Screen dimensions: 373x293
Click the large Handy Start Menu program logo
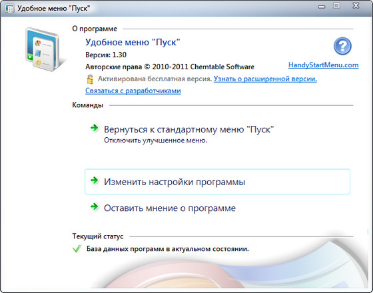pos(42,49)
